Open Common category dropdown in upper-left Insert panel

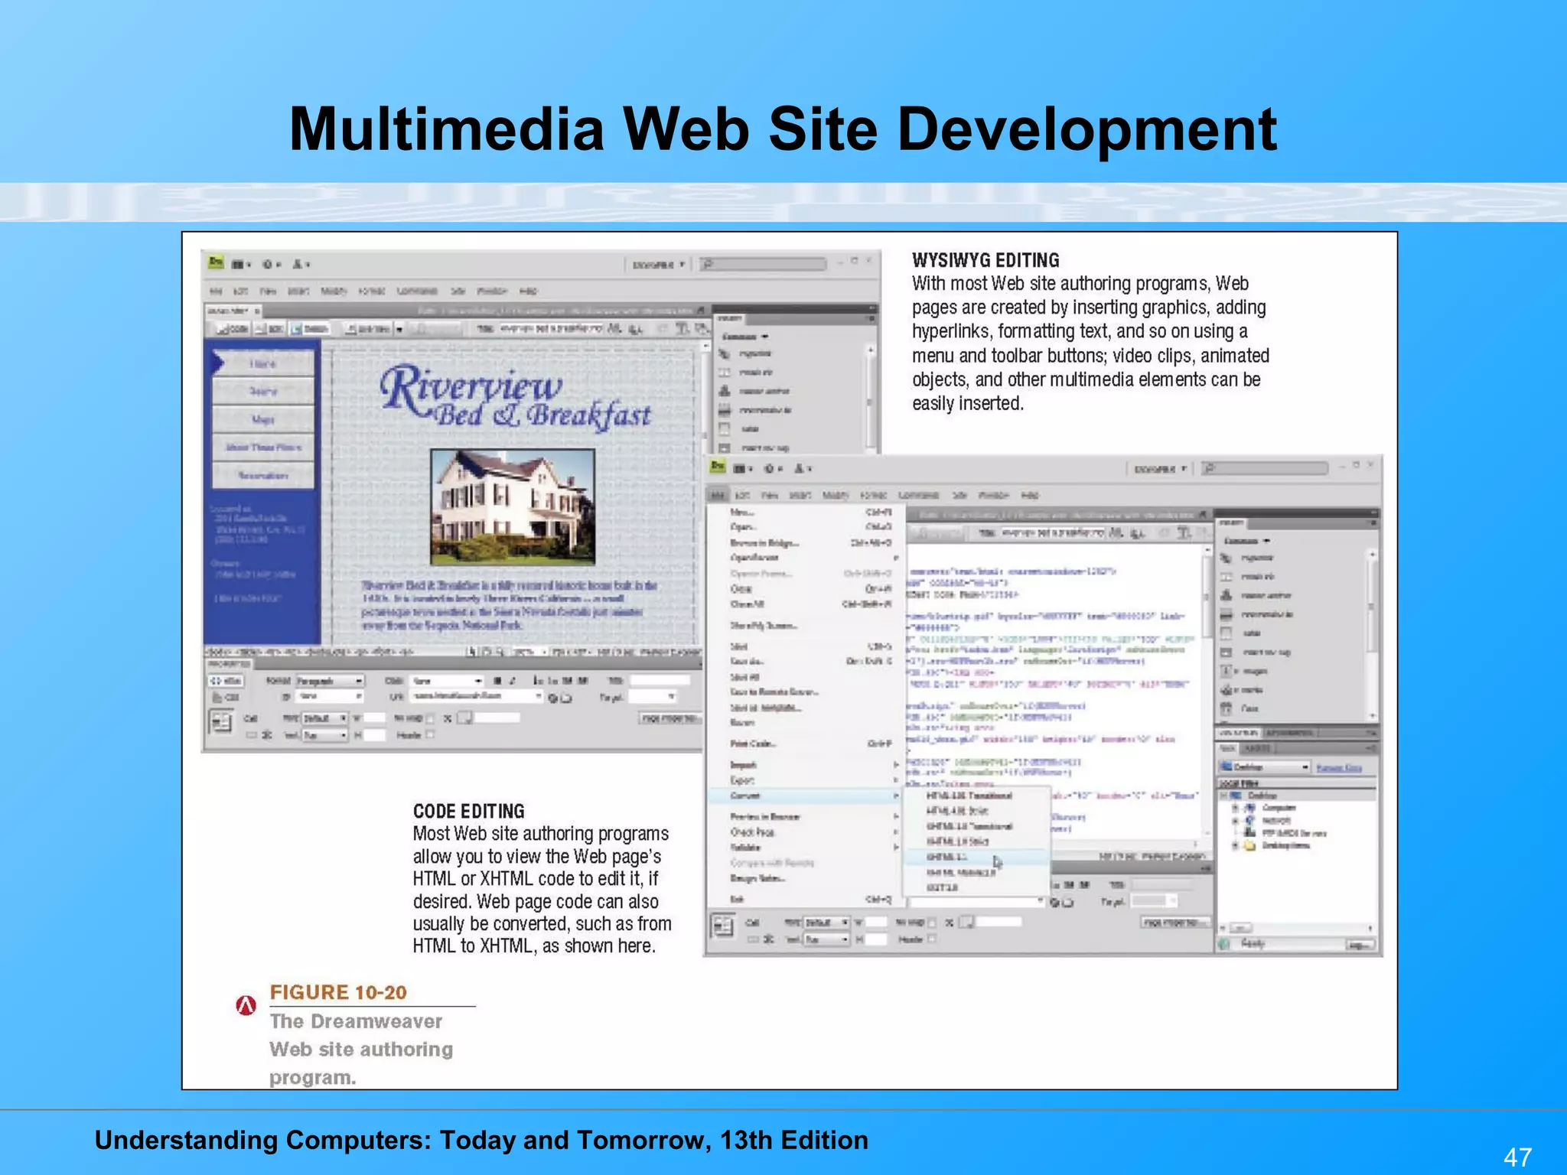tap(745, 337)
